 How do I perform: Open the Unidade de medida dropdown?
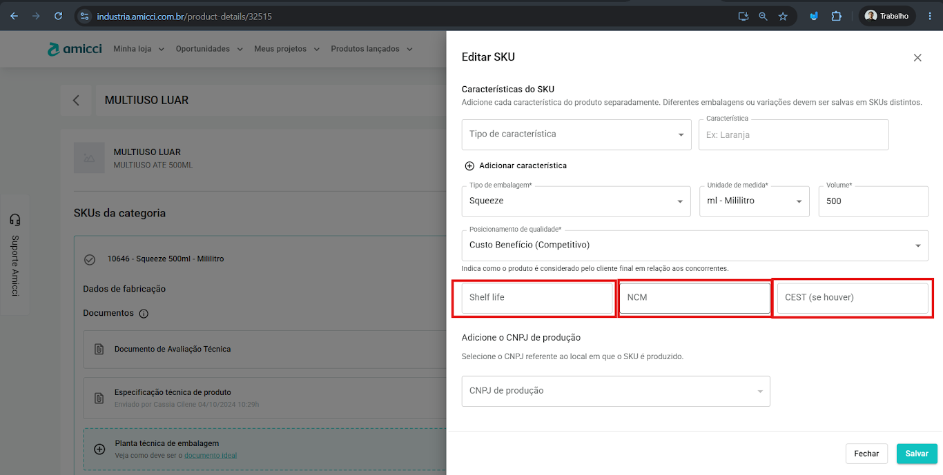(x=755, y=201)
